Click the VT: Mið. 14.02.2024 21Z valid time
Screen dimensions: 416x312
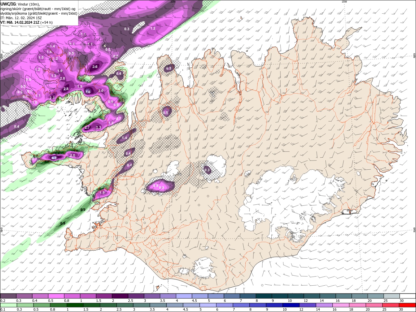coord(19,22)
